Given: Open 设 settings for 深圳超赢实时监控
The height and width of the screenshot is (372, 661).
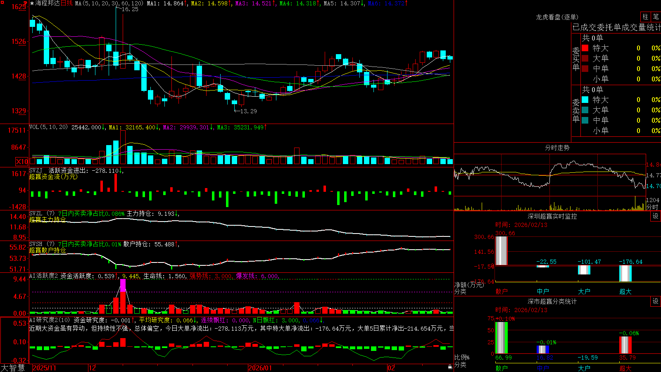Looking at the screenshot, I should click(x=656, y=216).
